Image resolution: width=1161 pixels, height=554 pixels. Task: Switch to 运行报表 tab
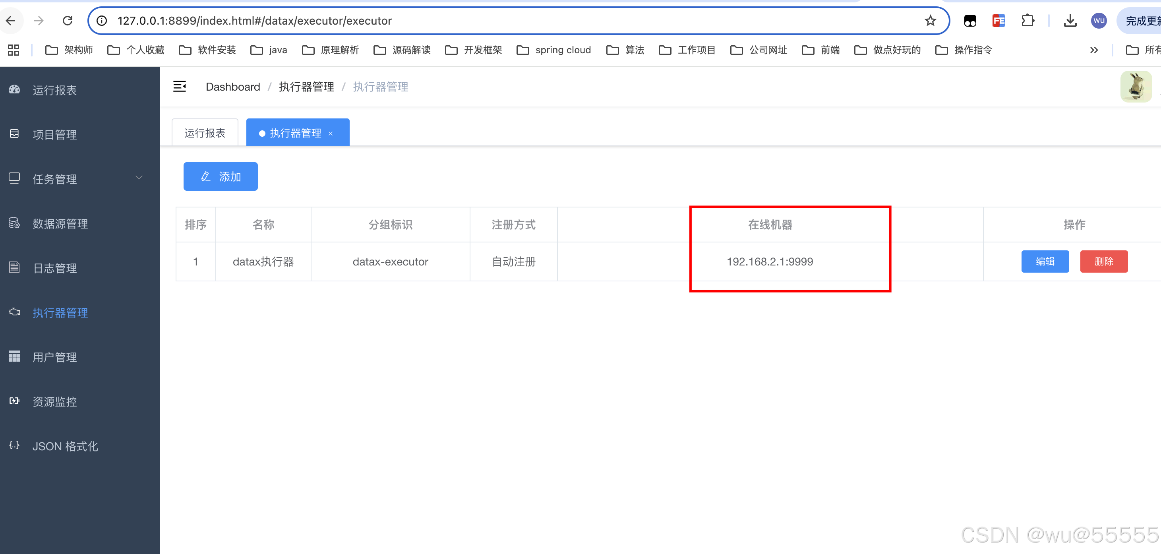pyautogui.click(x=205, y=133)
